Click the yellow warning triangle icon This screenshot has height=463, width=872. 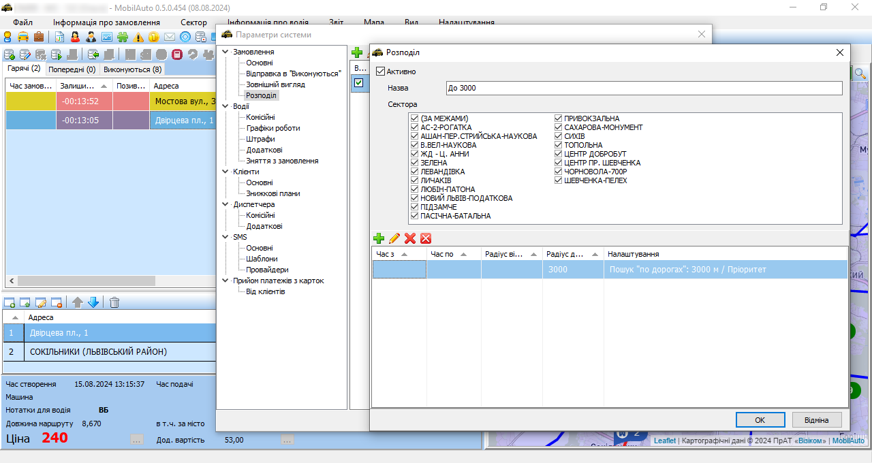point(139,37)
